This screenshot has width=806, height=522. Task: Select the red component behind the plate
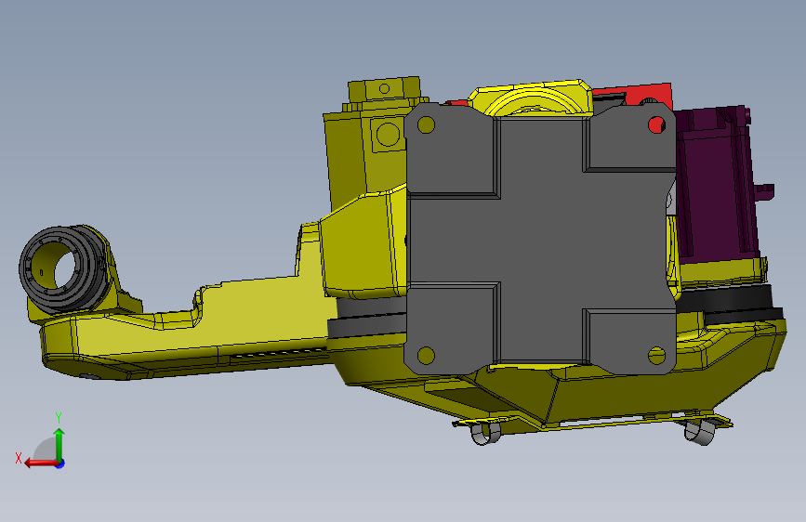pos(632,95)
